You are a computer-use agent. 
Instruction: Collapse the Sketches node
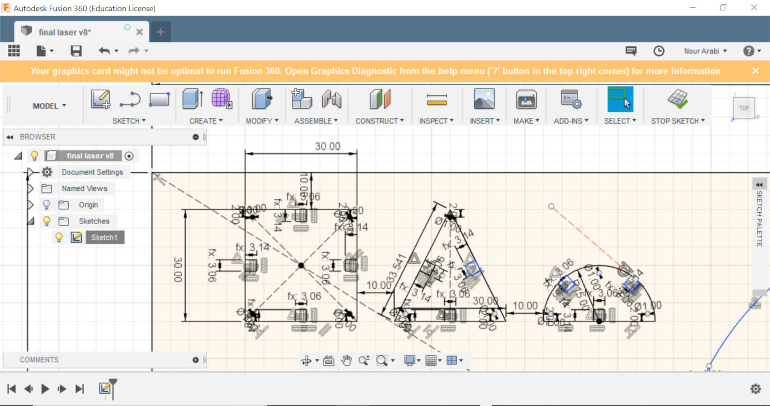pos(31,221)
